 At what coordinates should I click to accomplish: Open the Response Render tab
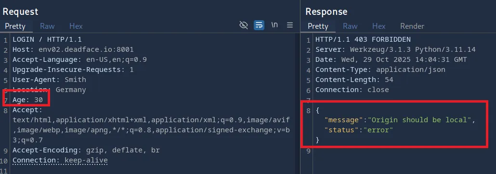tap(412, 26)
